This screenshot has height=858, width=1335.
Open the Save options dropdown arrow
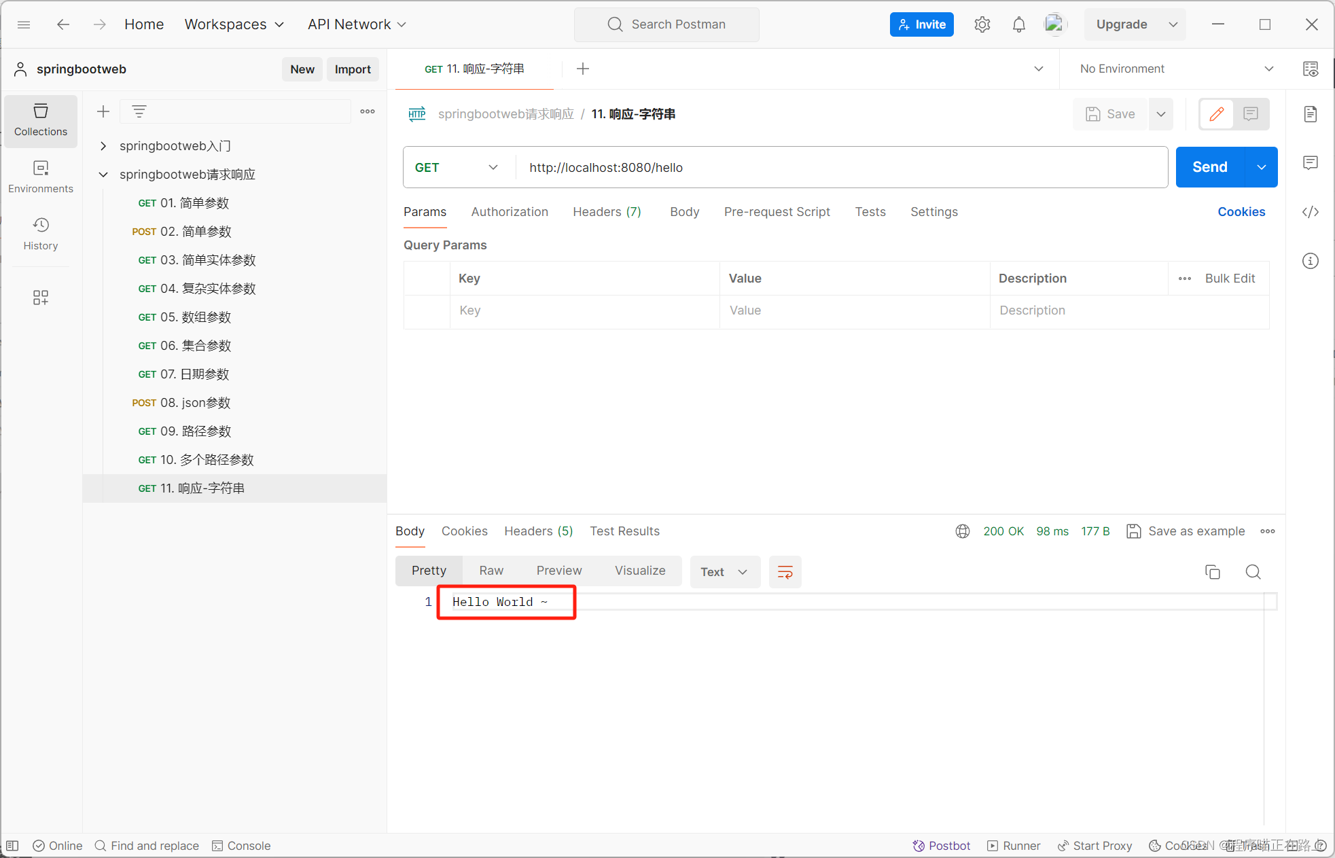1162,114
